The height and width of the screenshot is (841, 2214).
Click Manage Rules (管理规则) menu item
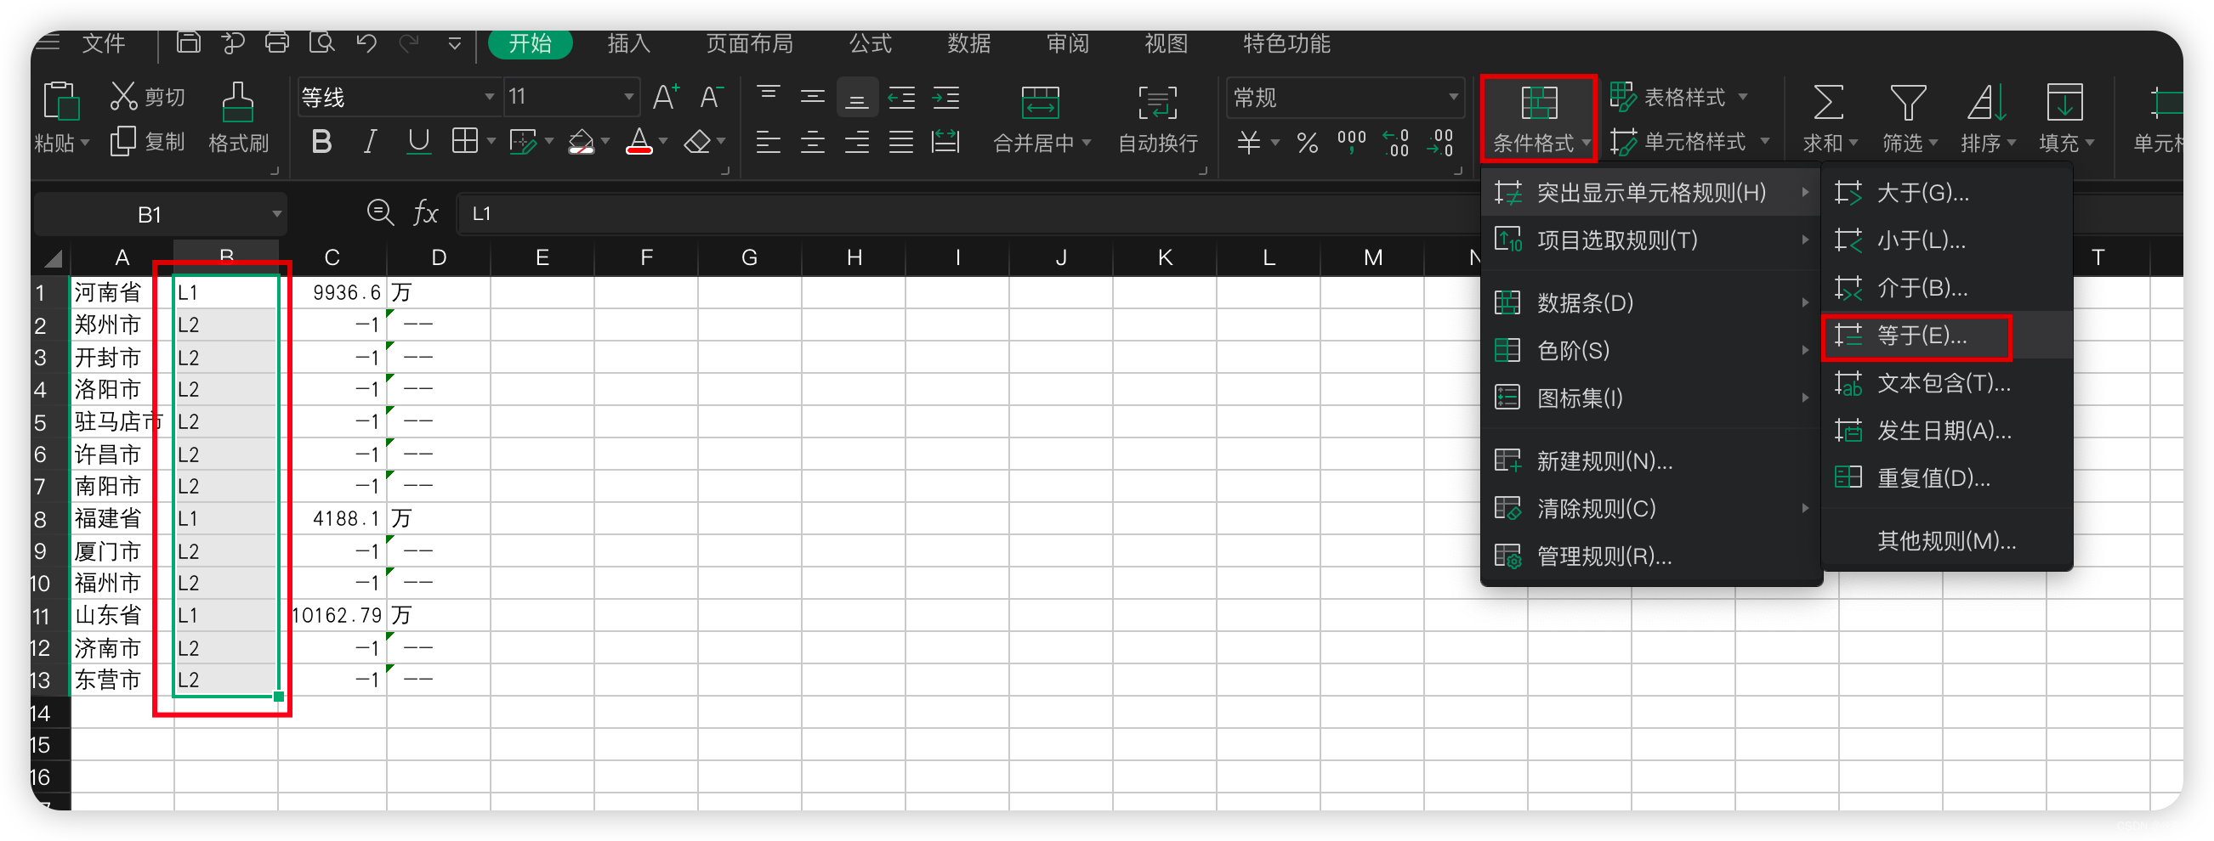point(1651,556)
